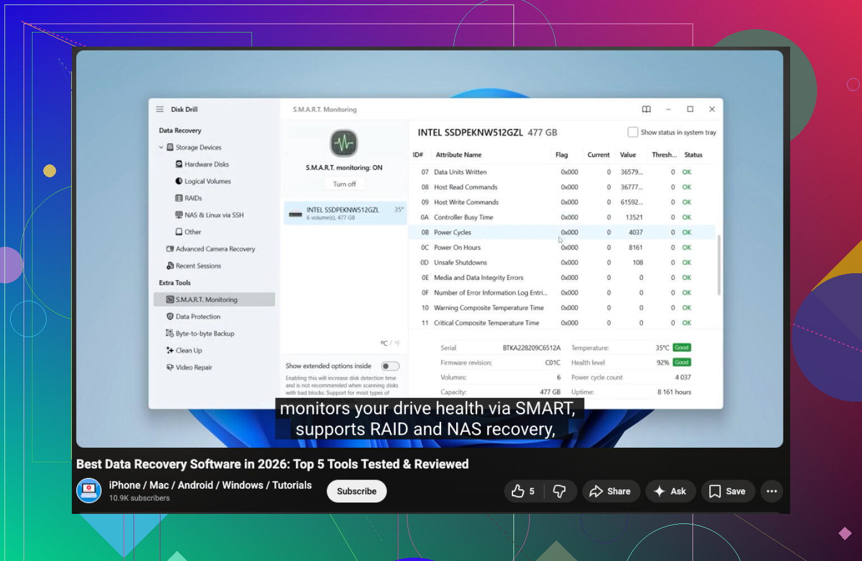Click the Data Protection shield icon
This screenshot has width=862, height=561.
[x=170, y=316]
